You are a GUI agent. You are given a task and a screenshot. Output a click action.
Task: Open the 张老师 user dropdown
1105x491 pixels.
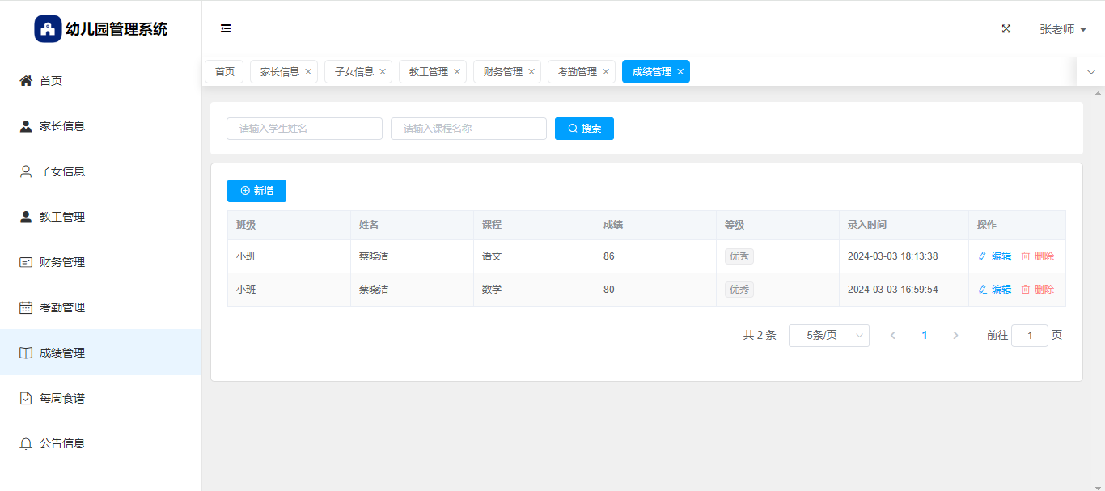(x=1062, y=29)
